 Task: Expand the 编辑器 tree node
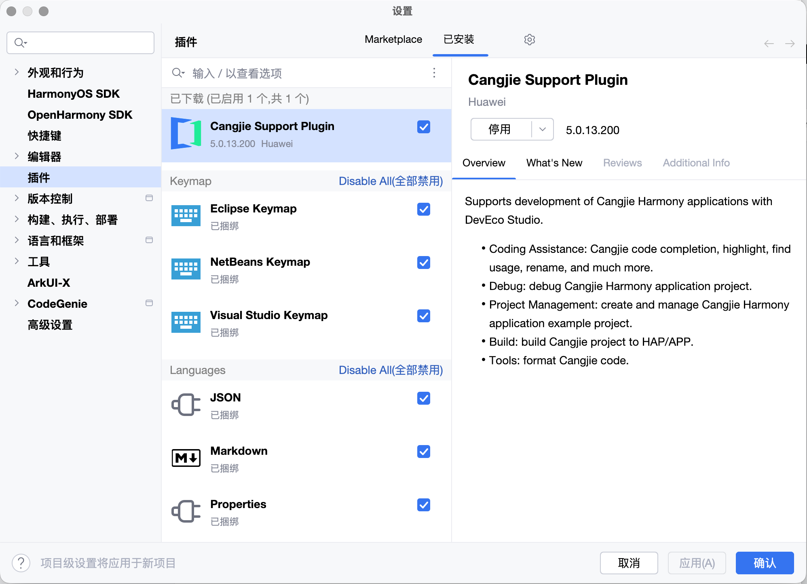pyautogui.click(x=17, y=156)
